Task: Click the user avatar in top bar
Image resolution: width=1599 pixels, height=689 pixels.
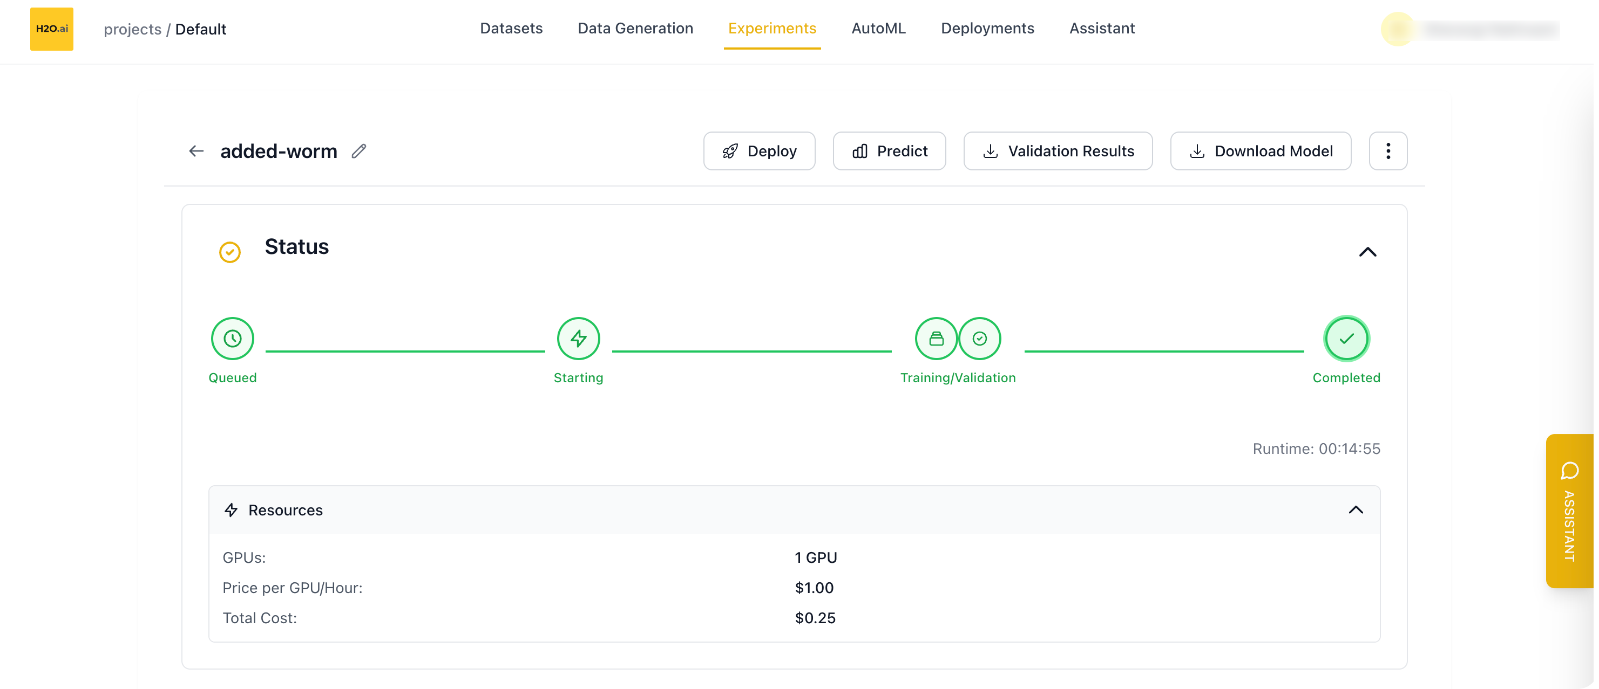Action: (1397, 29)
